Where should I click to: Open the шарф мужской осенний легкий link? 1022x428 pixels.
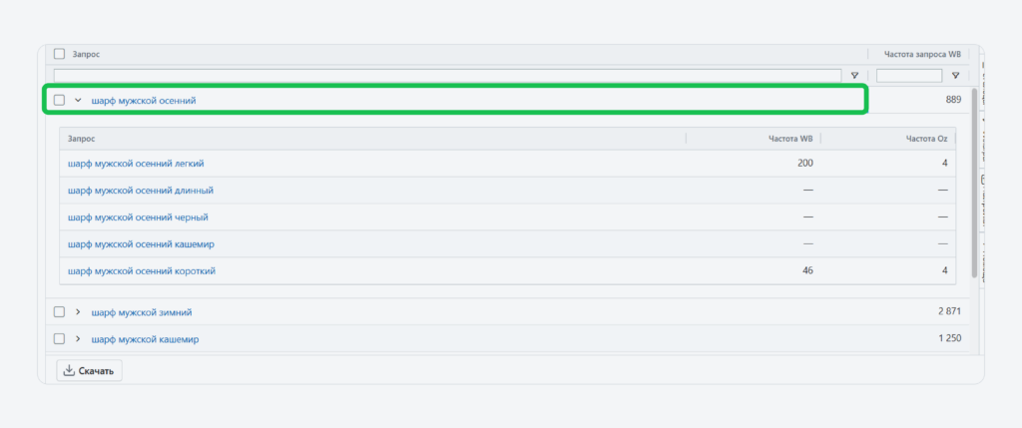coord(136,163)
